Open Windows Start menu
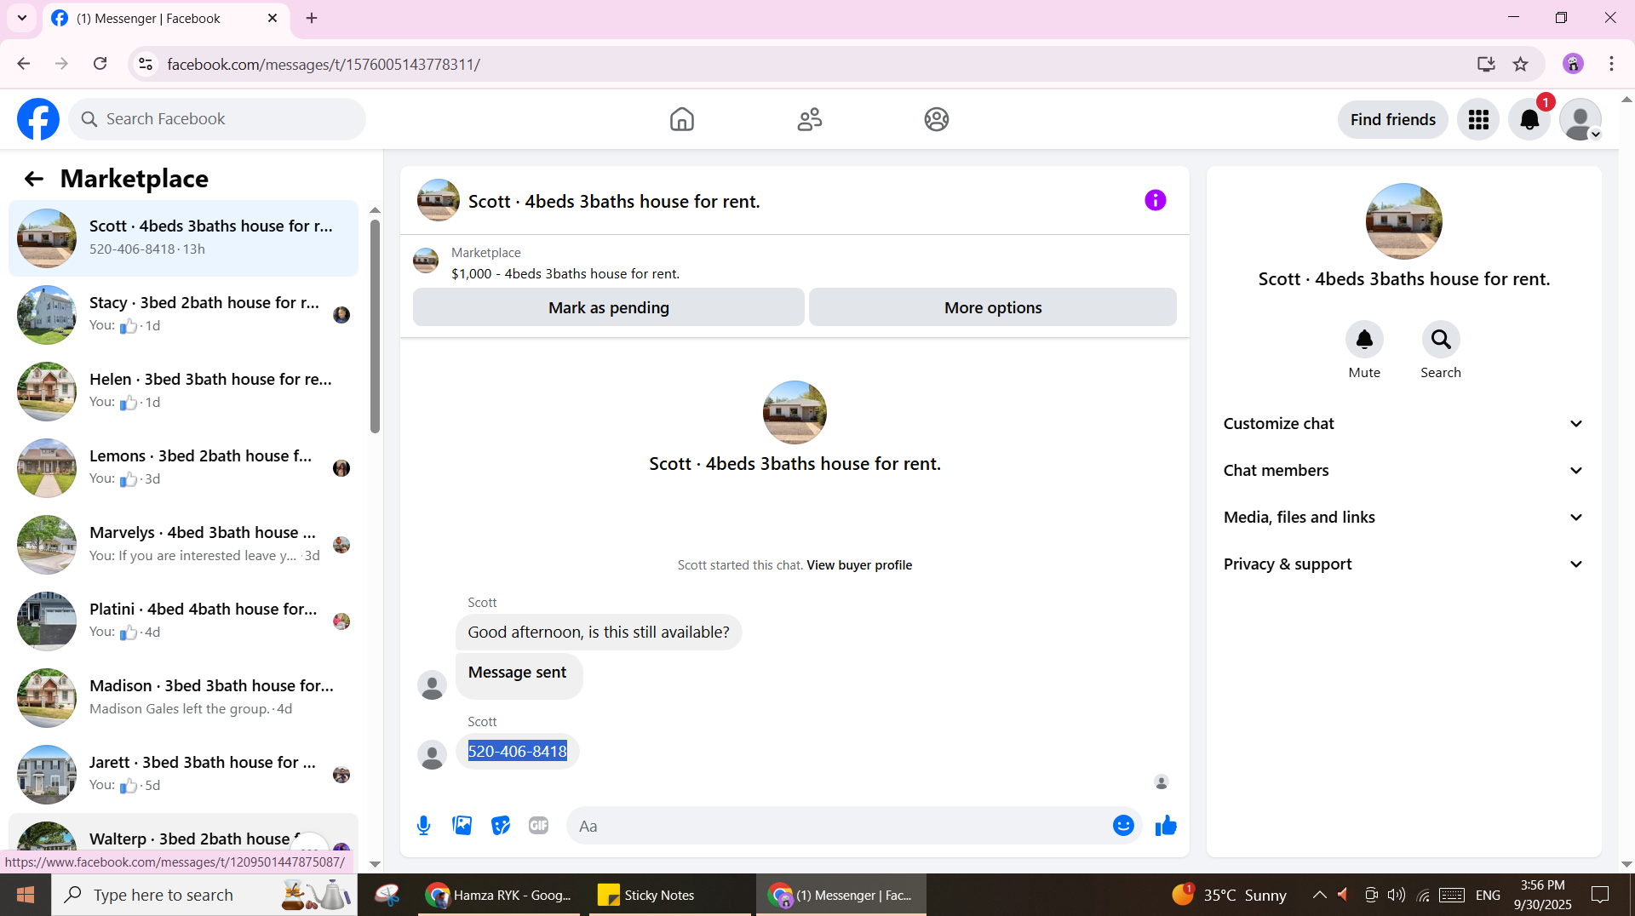 (26, 895)
